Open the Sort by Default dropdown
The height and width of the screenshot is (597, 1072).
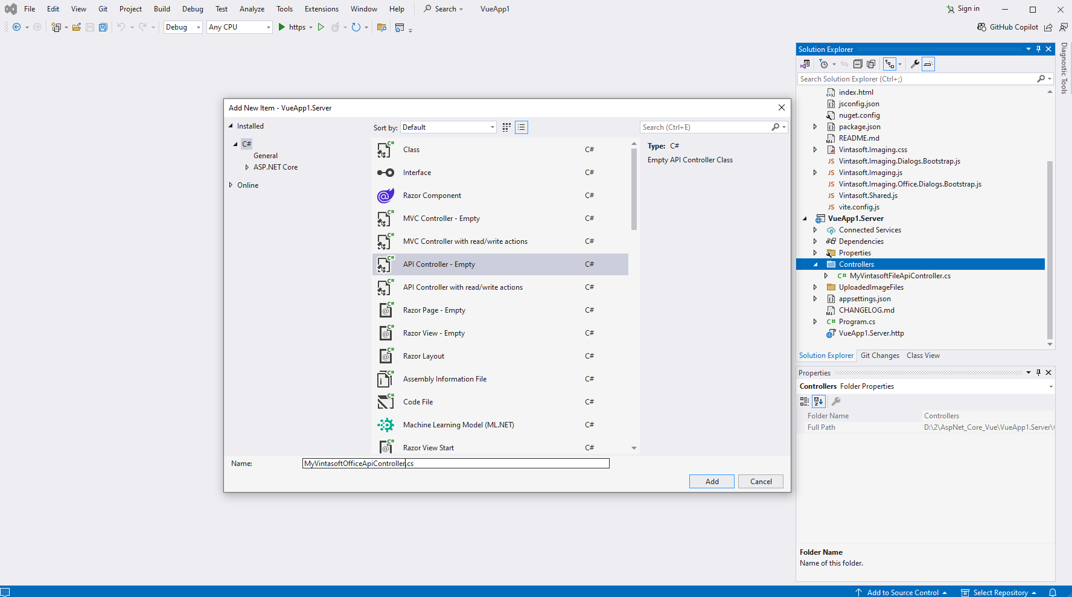(448, 127)
